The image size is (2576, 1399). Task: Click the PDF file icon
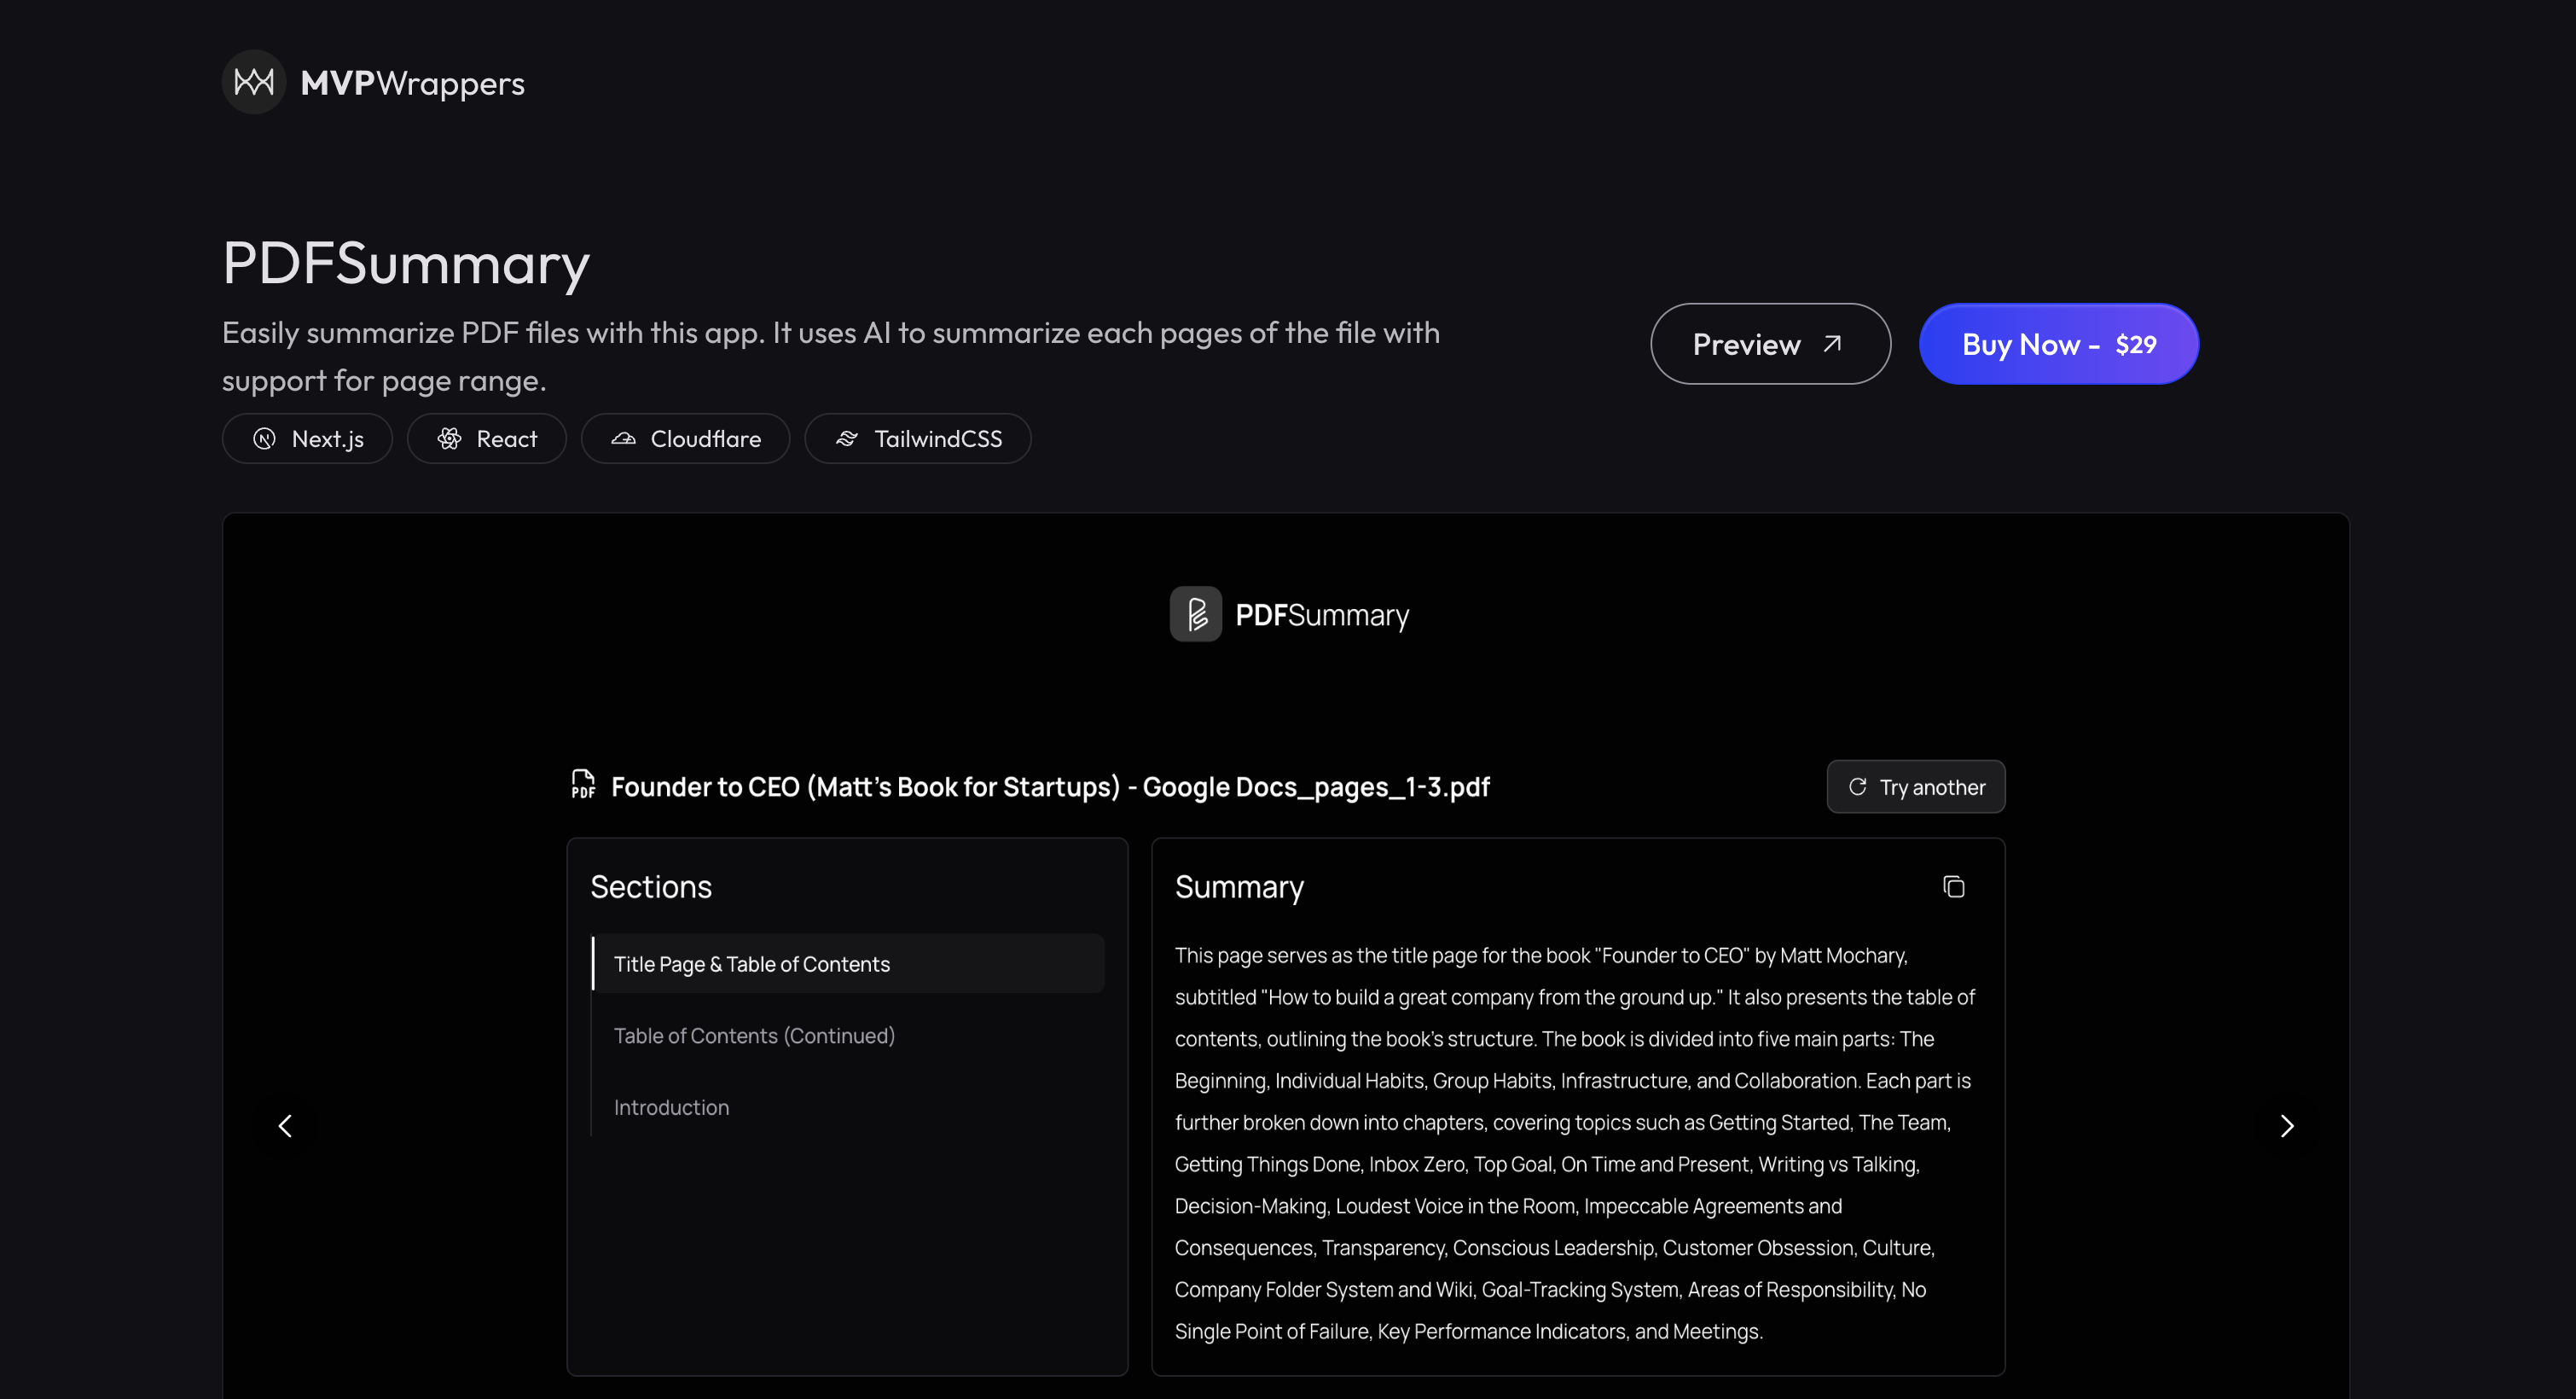tap(583, 785)
